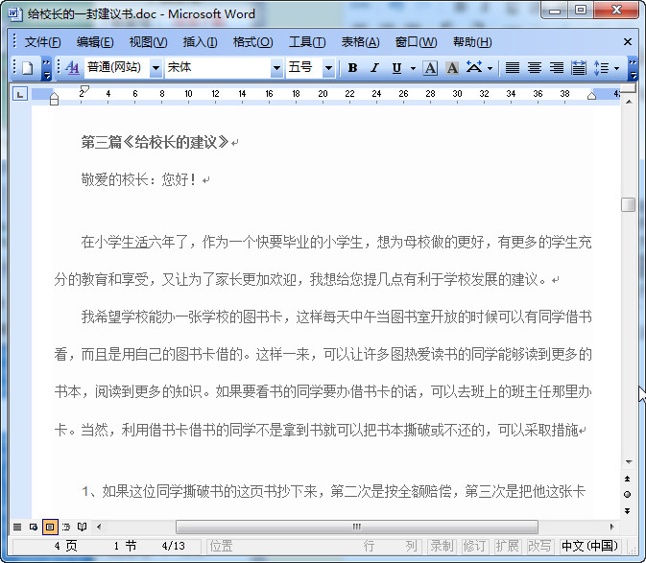Open the 视图(V) menu

point(148,42)
